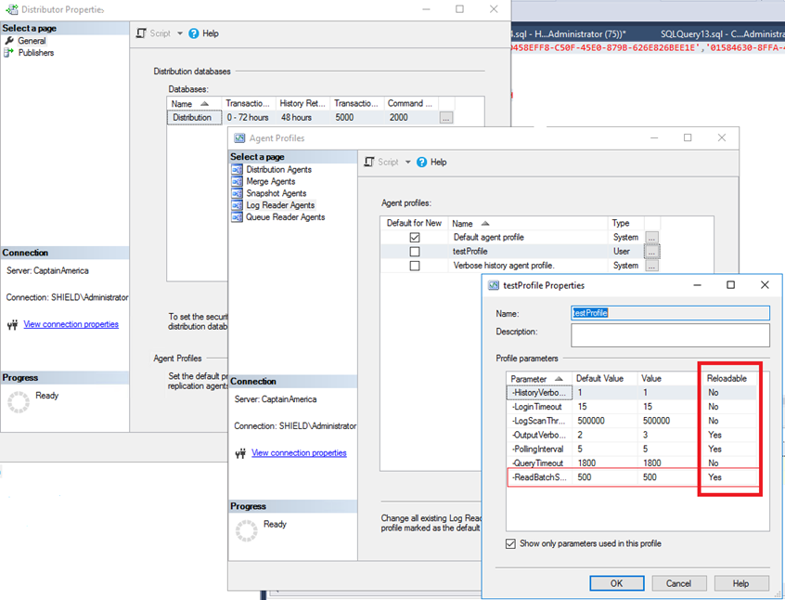The height and width of the screenshot is (600, 785).
Task: Click Script button in Distributor Properties toolbar
Action: (154, 33)
